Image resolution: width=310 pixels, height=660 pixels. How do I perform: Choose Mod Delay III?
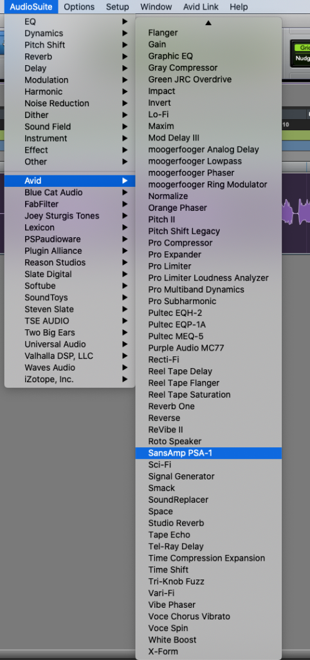[x=208, y=138]
